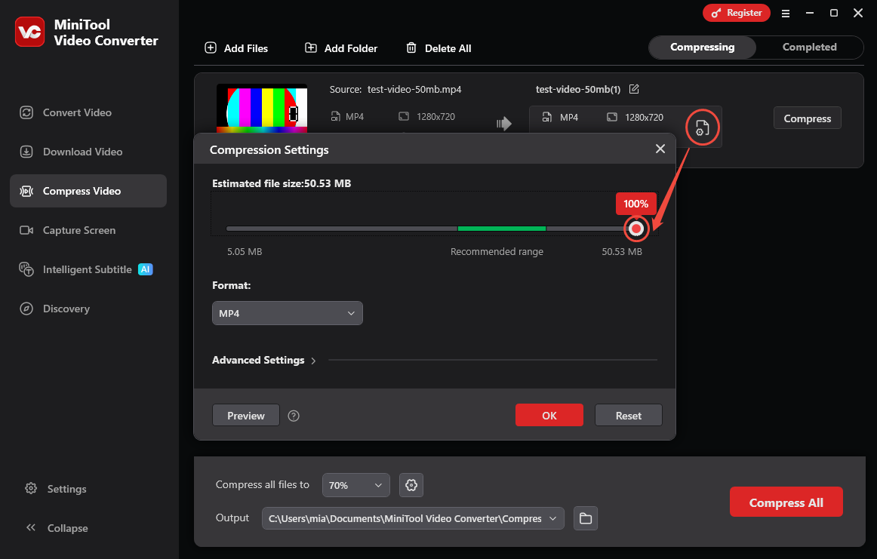Click the edit pencil next to test-video-50mb(1)
Image resolution: width=877 pixels, height=559 pixels.
point(634,89)
